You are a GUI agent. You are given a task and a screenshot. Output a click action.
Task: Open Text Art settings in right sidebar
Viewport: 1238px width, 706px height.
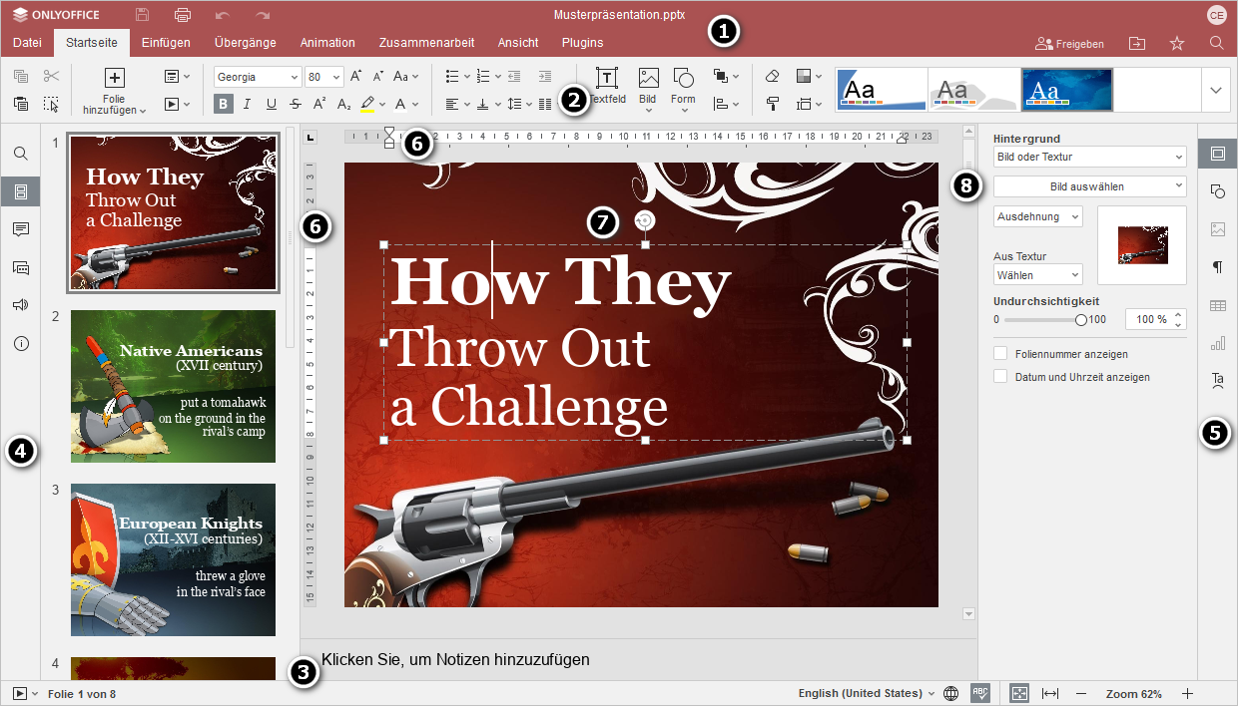(x=1217, y=380)
